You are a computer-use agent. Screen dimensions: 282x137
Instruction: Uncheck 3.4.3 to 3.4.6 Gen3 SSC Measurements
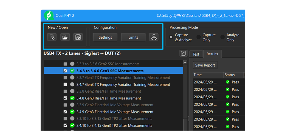point(65,71)
